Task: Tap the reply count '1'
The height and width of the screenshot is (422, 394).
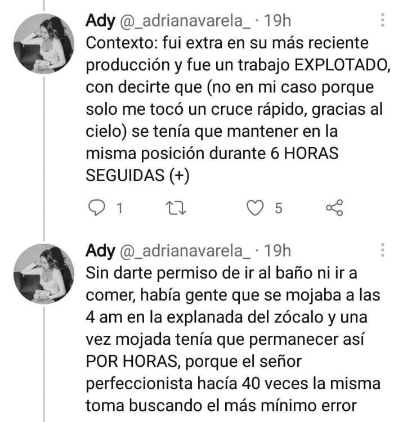Action: [120, 208]
